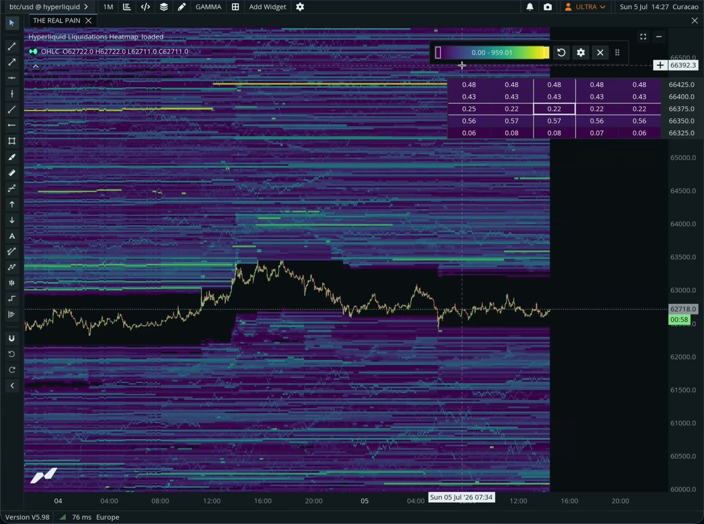The height and width of the screenshot is (524, 704).
Task: Click the heatmap minimum range handle
Action: (438, 52)
